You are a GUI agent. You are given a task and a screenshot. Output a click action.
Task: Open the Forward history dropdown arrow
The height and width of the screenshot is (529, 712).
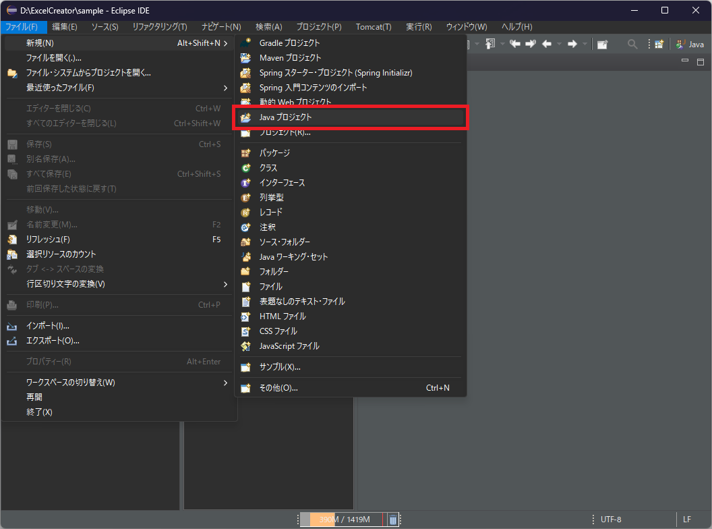[x=585, y=44]
